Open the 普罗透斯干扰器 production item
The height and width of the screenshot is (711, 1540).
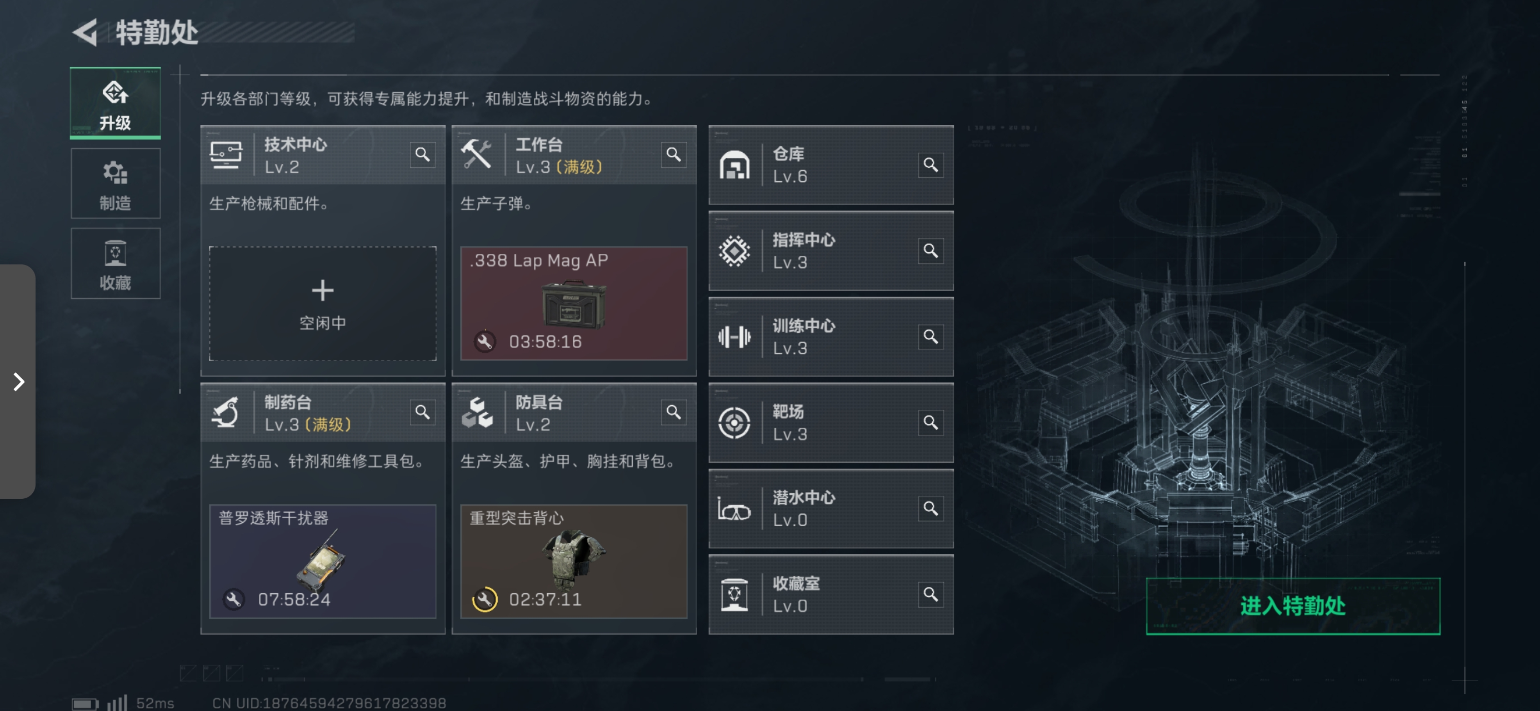(323, 561)
